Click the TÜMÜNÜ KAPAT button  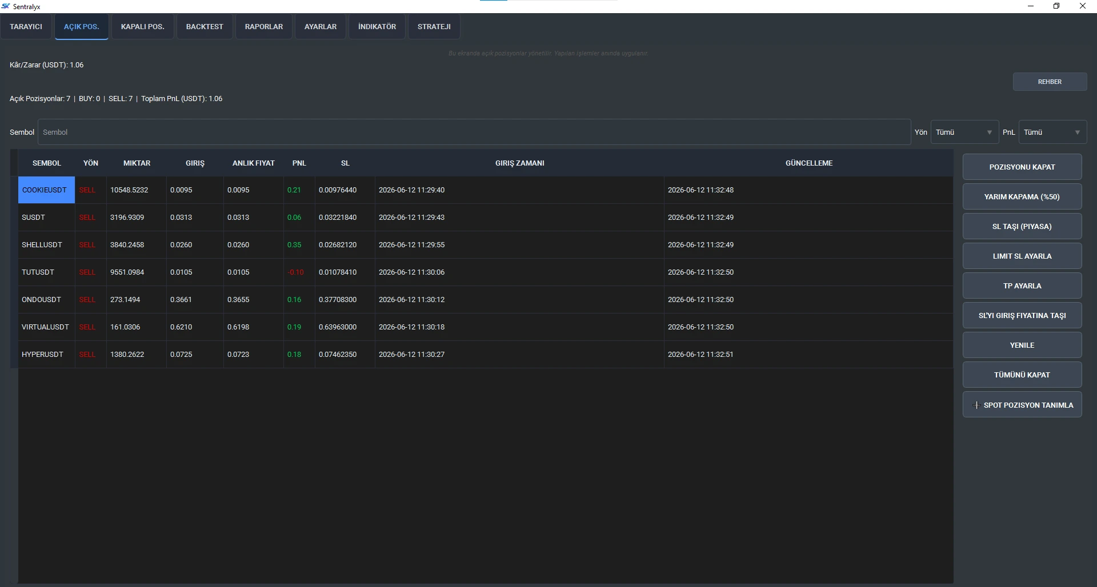point(1022,375)
